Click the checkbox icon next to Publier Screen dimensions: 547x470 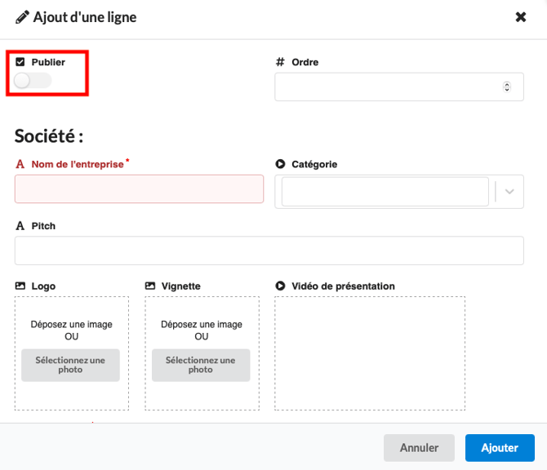(x=20, y=62)
